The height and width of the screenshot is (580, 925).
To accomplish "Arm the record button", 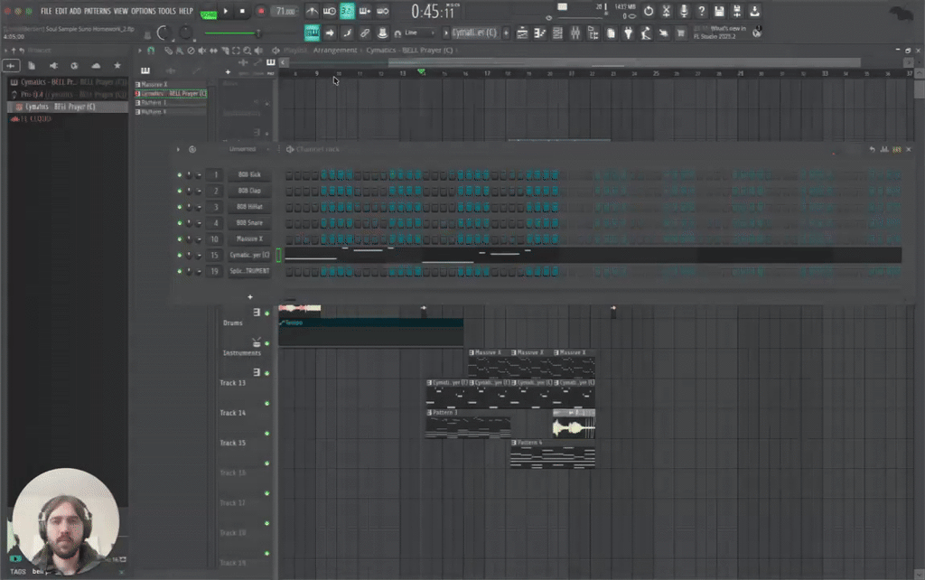I will 261,11.
